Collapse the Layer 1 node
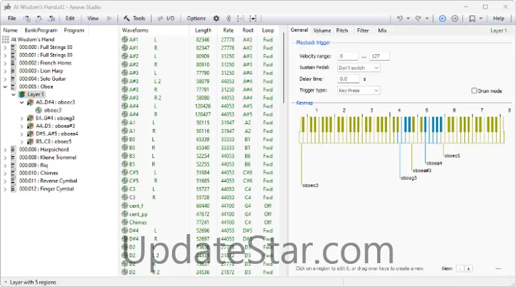Viewport: 516px width, 287px height. click(13, 95)
